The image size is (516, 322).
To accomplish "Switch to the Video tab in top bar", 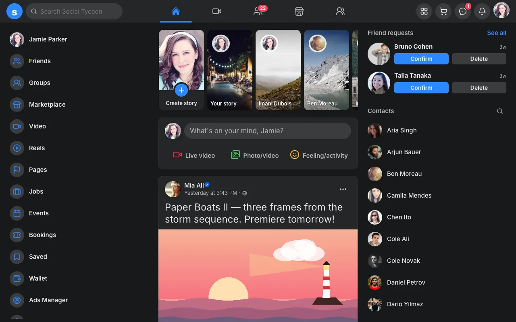I will click(x=217, y=11).
